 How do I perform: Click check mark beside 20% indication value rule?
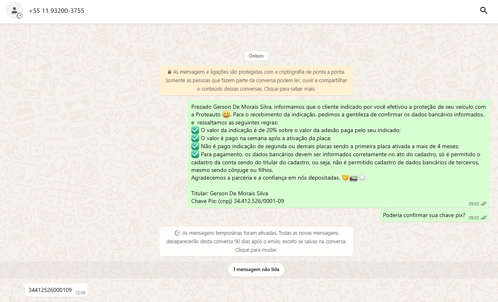pos(195,130)
